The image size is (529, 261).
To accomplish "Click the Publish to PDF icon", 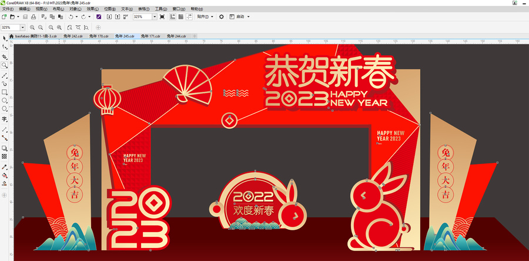I will [x=126, y=16].
